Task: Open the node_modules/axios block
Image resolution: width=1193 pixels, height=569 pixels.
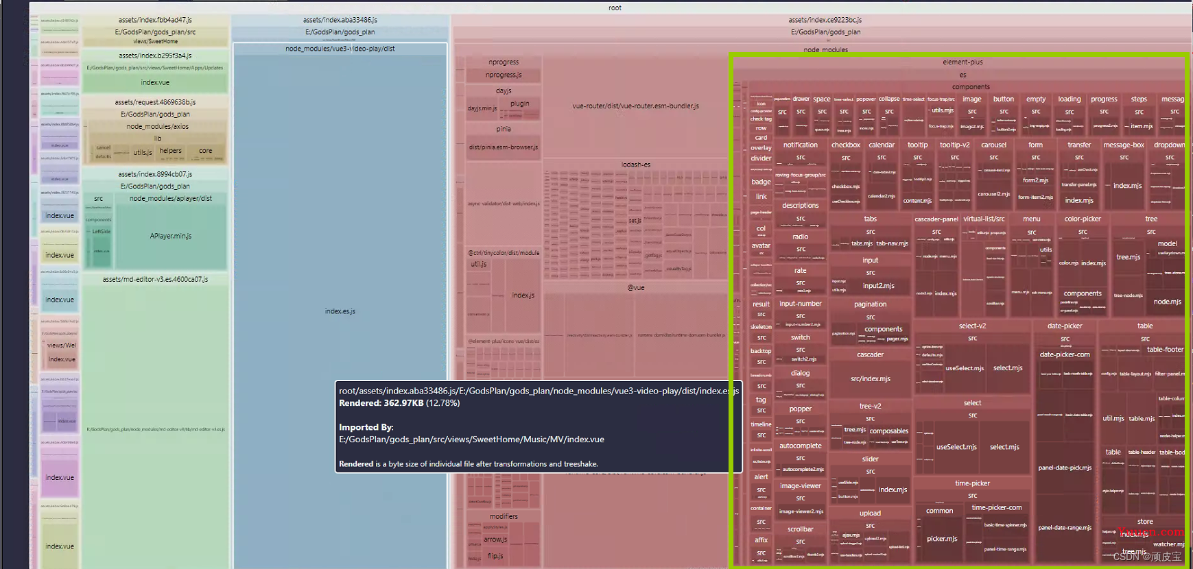Action: [157, 126]
